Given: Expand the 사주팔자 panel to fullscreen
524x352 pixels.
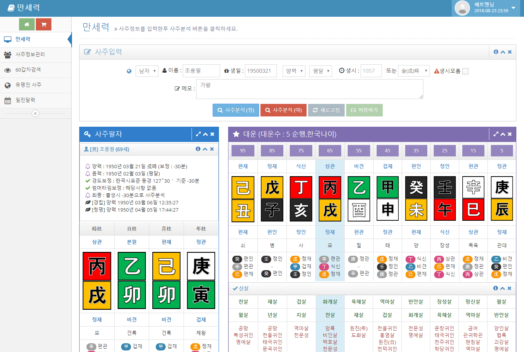Looking at the screenshot, I should 198,134.
